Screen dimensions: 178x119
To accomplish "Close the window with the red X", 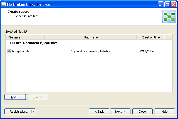I will (174, 4).
